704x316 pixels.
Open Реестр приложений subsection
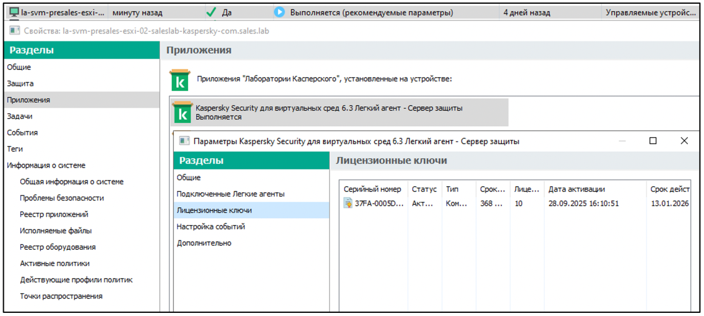[x=54, y=215]
